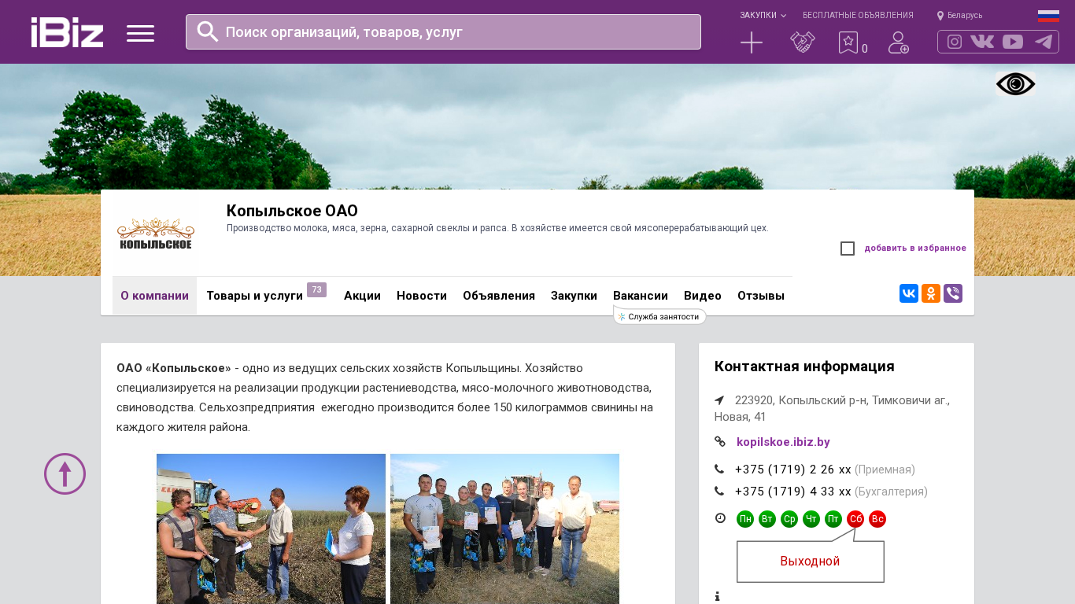Open kopilskoe.ibiz.by link
1075x604 pixels.
coord(783,442)
